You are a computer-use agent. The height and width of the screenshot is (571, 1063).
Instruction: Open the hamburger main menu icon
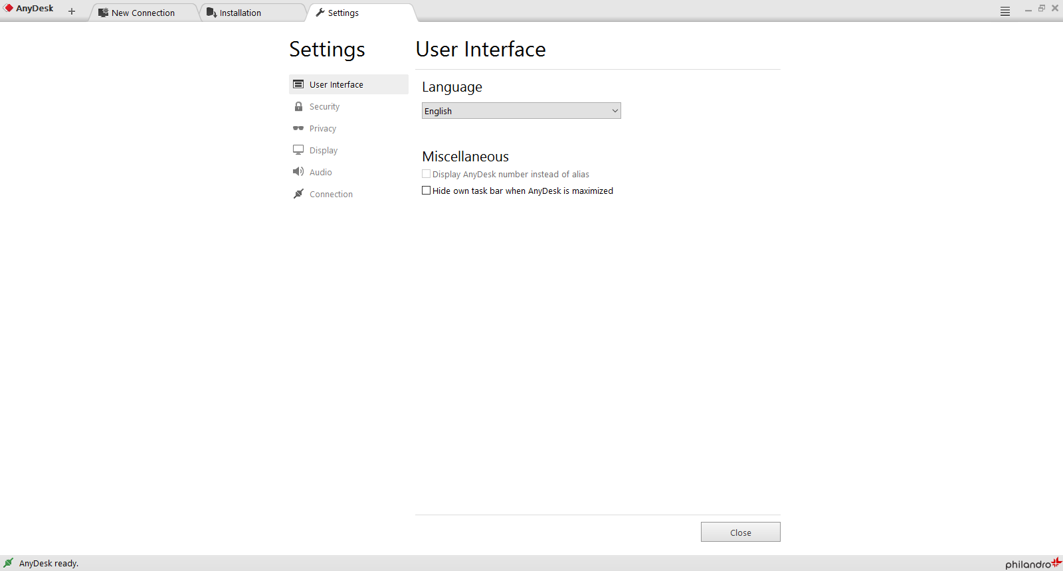(1005, 11)
